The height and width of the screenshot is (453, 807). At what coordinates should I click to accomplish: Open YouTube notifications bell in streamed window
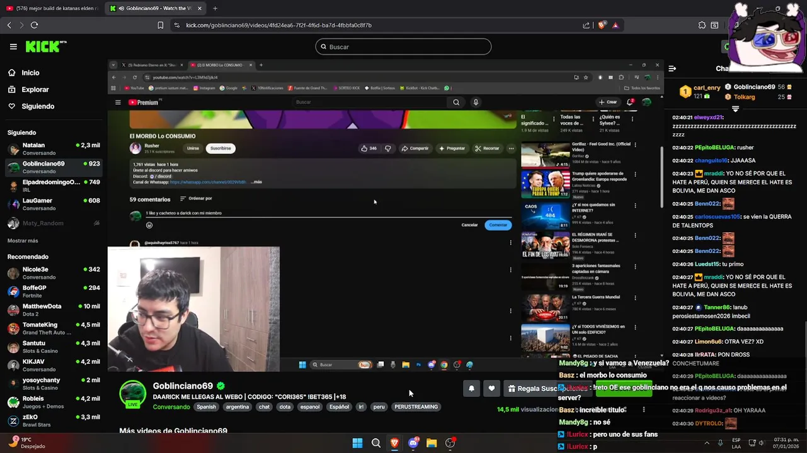pos(629,102)
